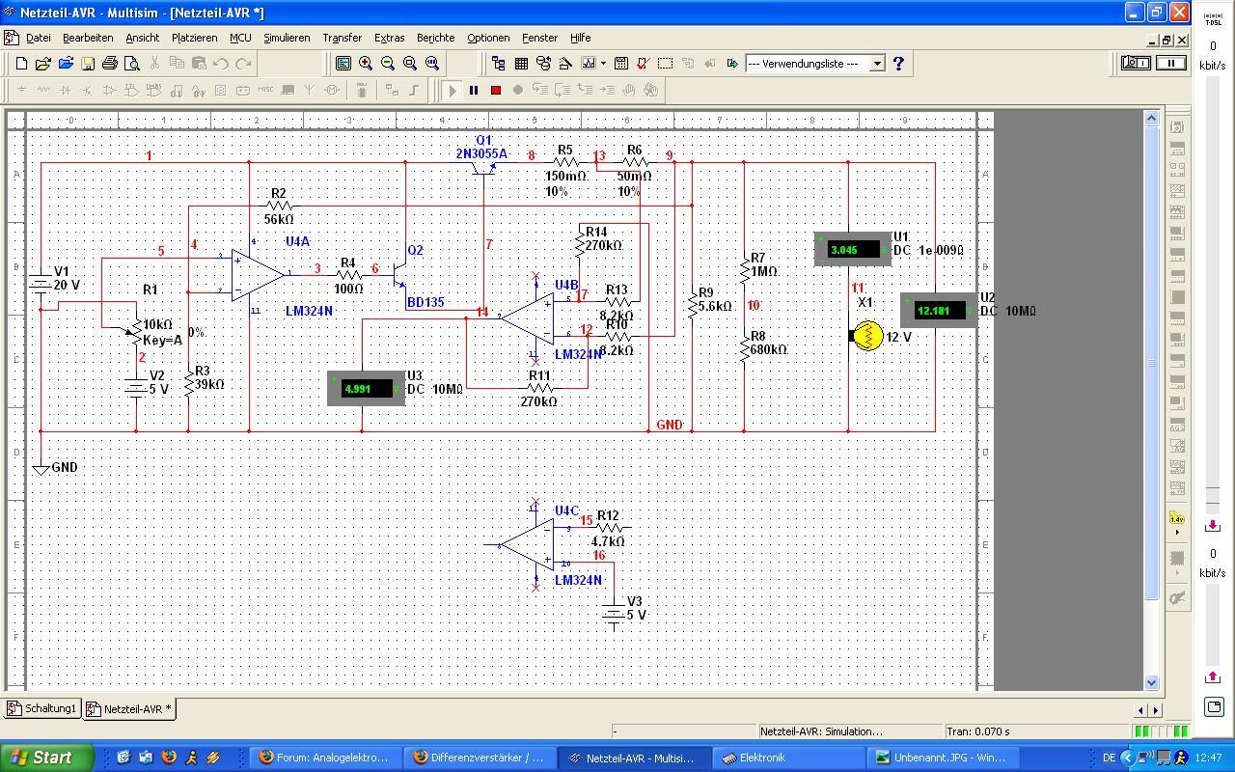The image size is (1235, 772).
Task: Select the U1 voltmeter reading 3.045
Action: click(852, 250)
